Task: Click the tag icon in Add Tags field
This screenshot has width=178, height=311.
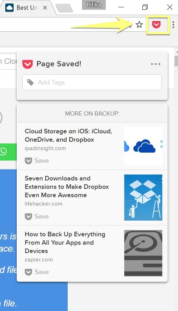Action: (x=30, y=82)
